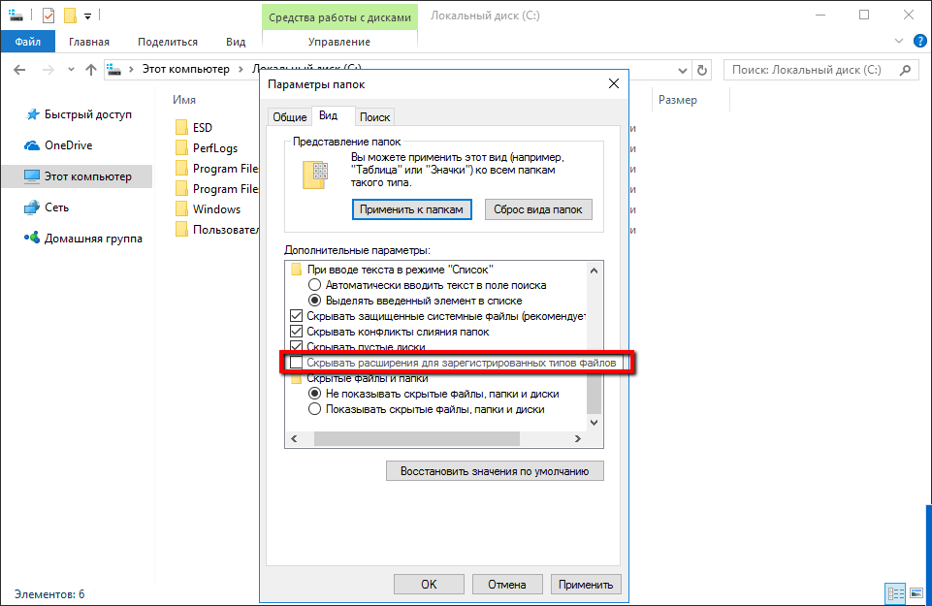The width and height of the screenshot is (932, 606).
Task: Click the Properties quick access toolbar icon
Action: [48, 16]
